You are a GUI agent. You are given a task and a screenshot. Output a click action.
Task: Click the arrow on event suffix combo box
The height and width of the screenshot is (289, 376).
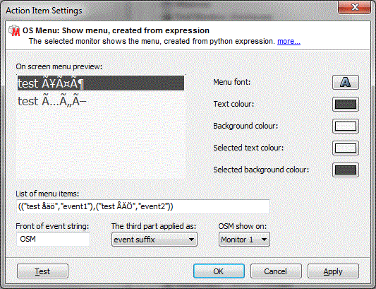(x=191, y=240)
